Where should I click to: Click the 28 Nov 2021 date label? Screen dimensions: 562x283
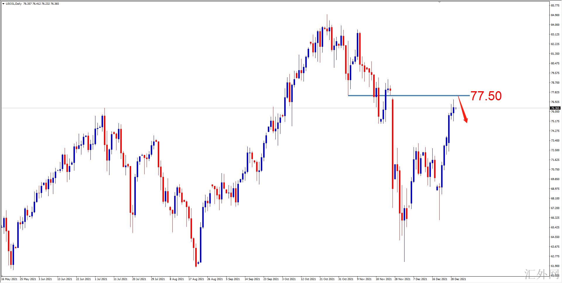[402, 279]
